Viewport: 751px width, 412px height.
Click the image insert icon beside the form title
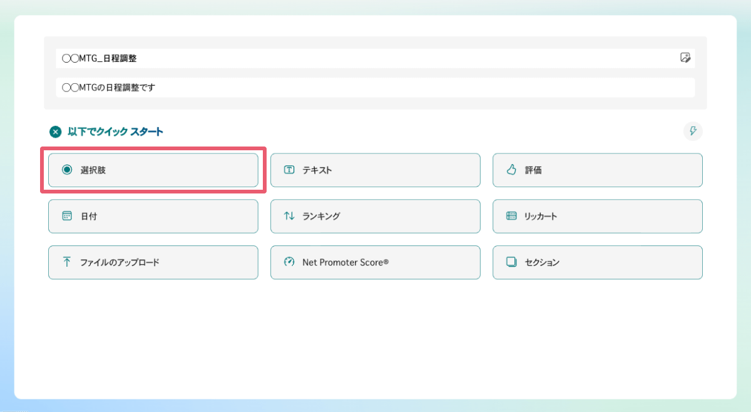click(x=686, y=58)
